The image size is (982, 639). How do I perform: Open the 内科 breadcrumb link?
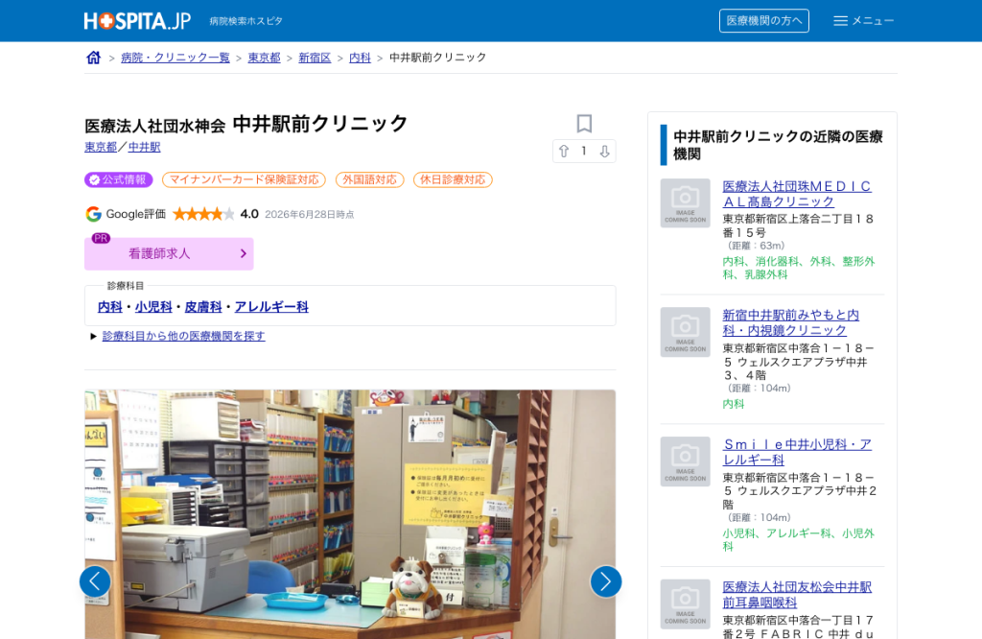[x=360, y=58]
